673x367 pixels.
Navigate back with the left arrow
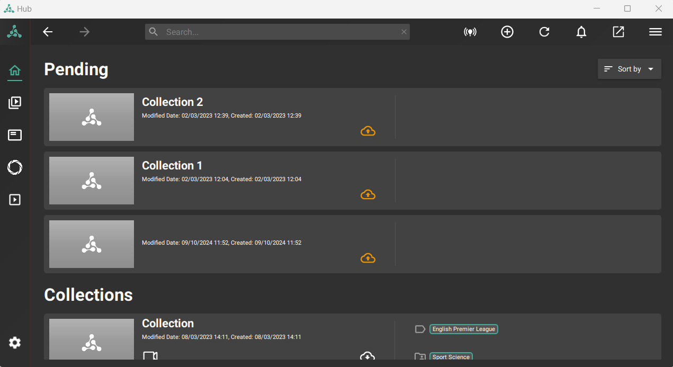[48, 32]
